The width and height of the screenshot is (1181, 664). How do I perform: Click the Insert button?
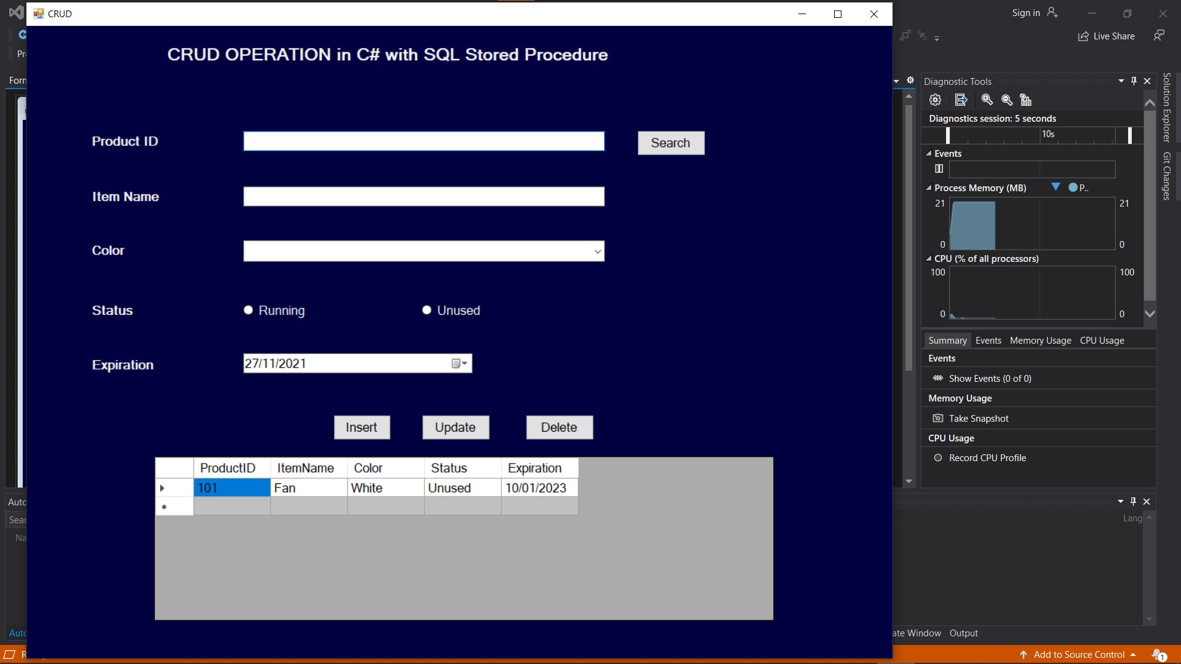(x=362, y=427)
